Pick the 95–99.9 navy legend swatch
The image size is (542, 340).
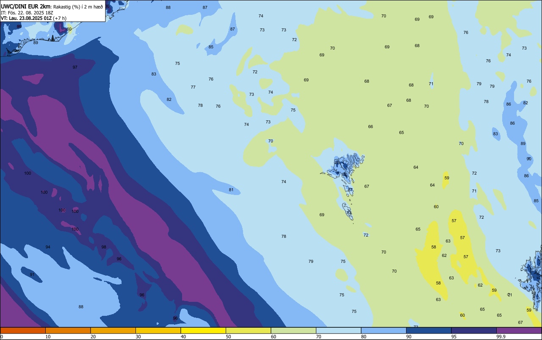point(474,330)
